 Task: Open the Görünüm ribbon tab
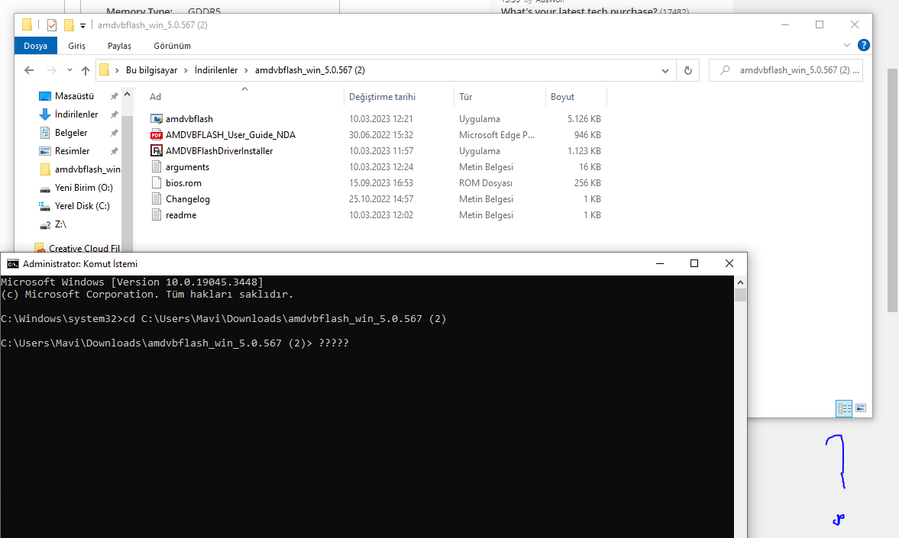(x=172, y=46)
